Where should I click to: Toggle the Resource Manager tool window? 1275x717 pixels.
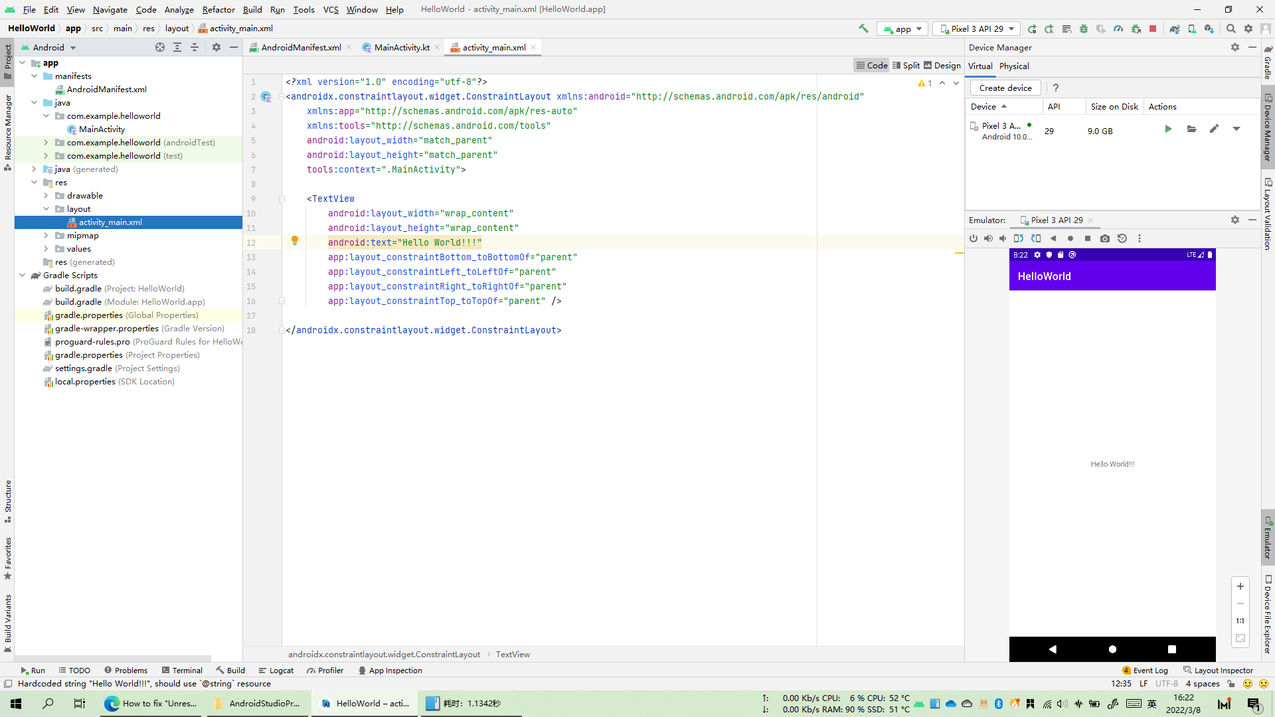click(7, 132)
